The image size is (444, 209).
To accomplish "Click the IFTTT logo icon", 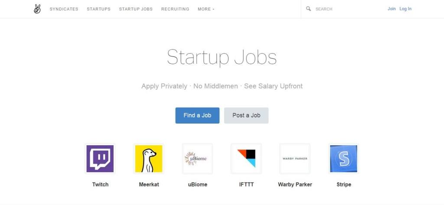I will tap(246, 159).
